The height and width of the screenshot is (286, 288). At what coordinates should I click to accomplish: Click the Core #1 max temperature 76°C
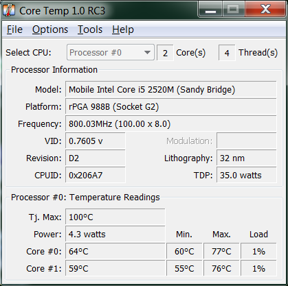(221, 269)
